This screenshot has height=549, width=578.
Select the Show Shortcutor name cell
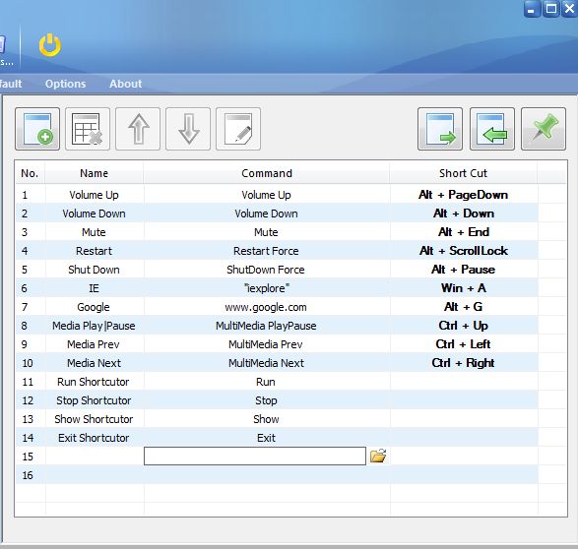(94, 419)
